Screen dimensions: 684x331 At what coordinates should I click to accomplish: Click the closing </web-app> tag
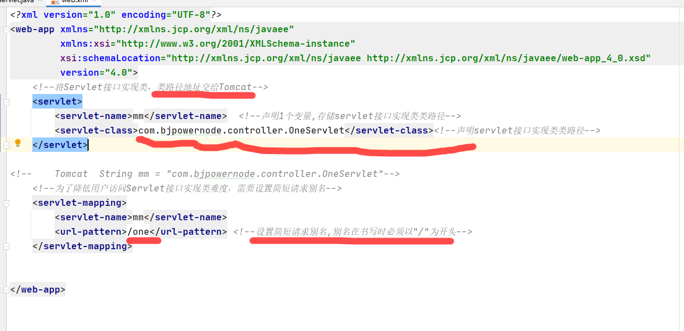(x=38, y=289)
